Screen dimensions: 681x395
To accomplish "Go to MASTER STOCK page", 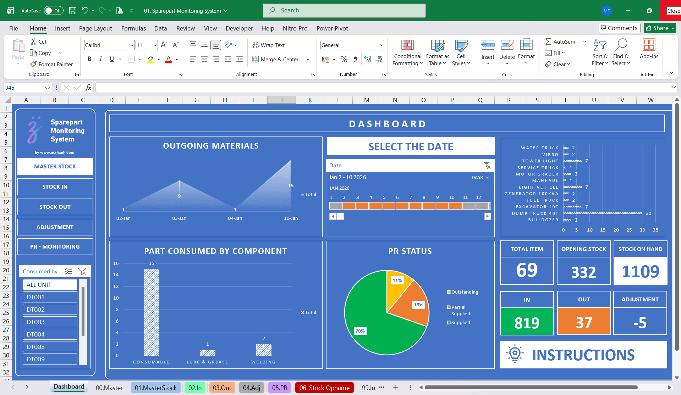I will 55,166.
